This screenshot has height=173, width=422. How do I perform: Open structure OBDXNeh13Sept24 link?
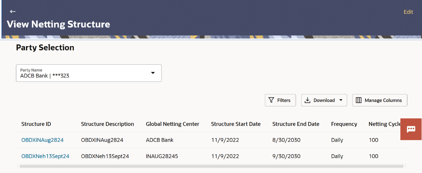(45, 156)
